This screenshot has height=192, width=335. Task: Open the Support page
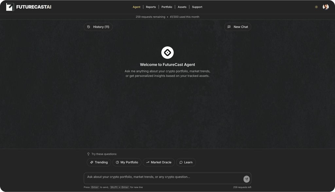(197, 7)
